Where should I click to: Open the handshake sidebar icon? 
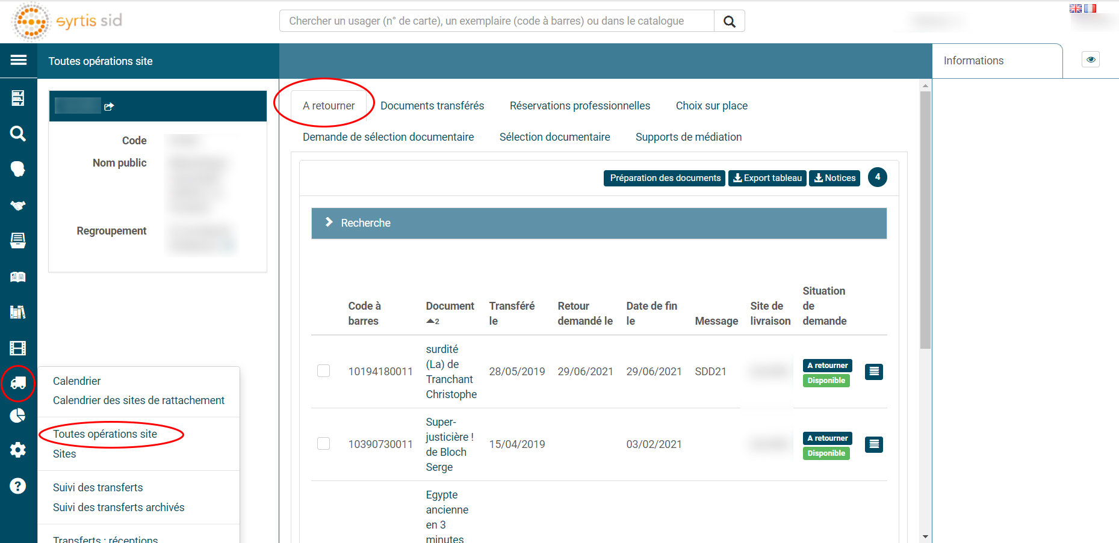point(18,205)
